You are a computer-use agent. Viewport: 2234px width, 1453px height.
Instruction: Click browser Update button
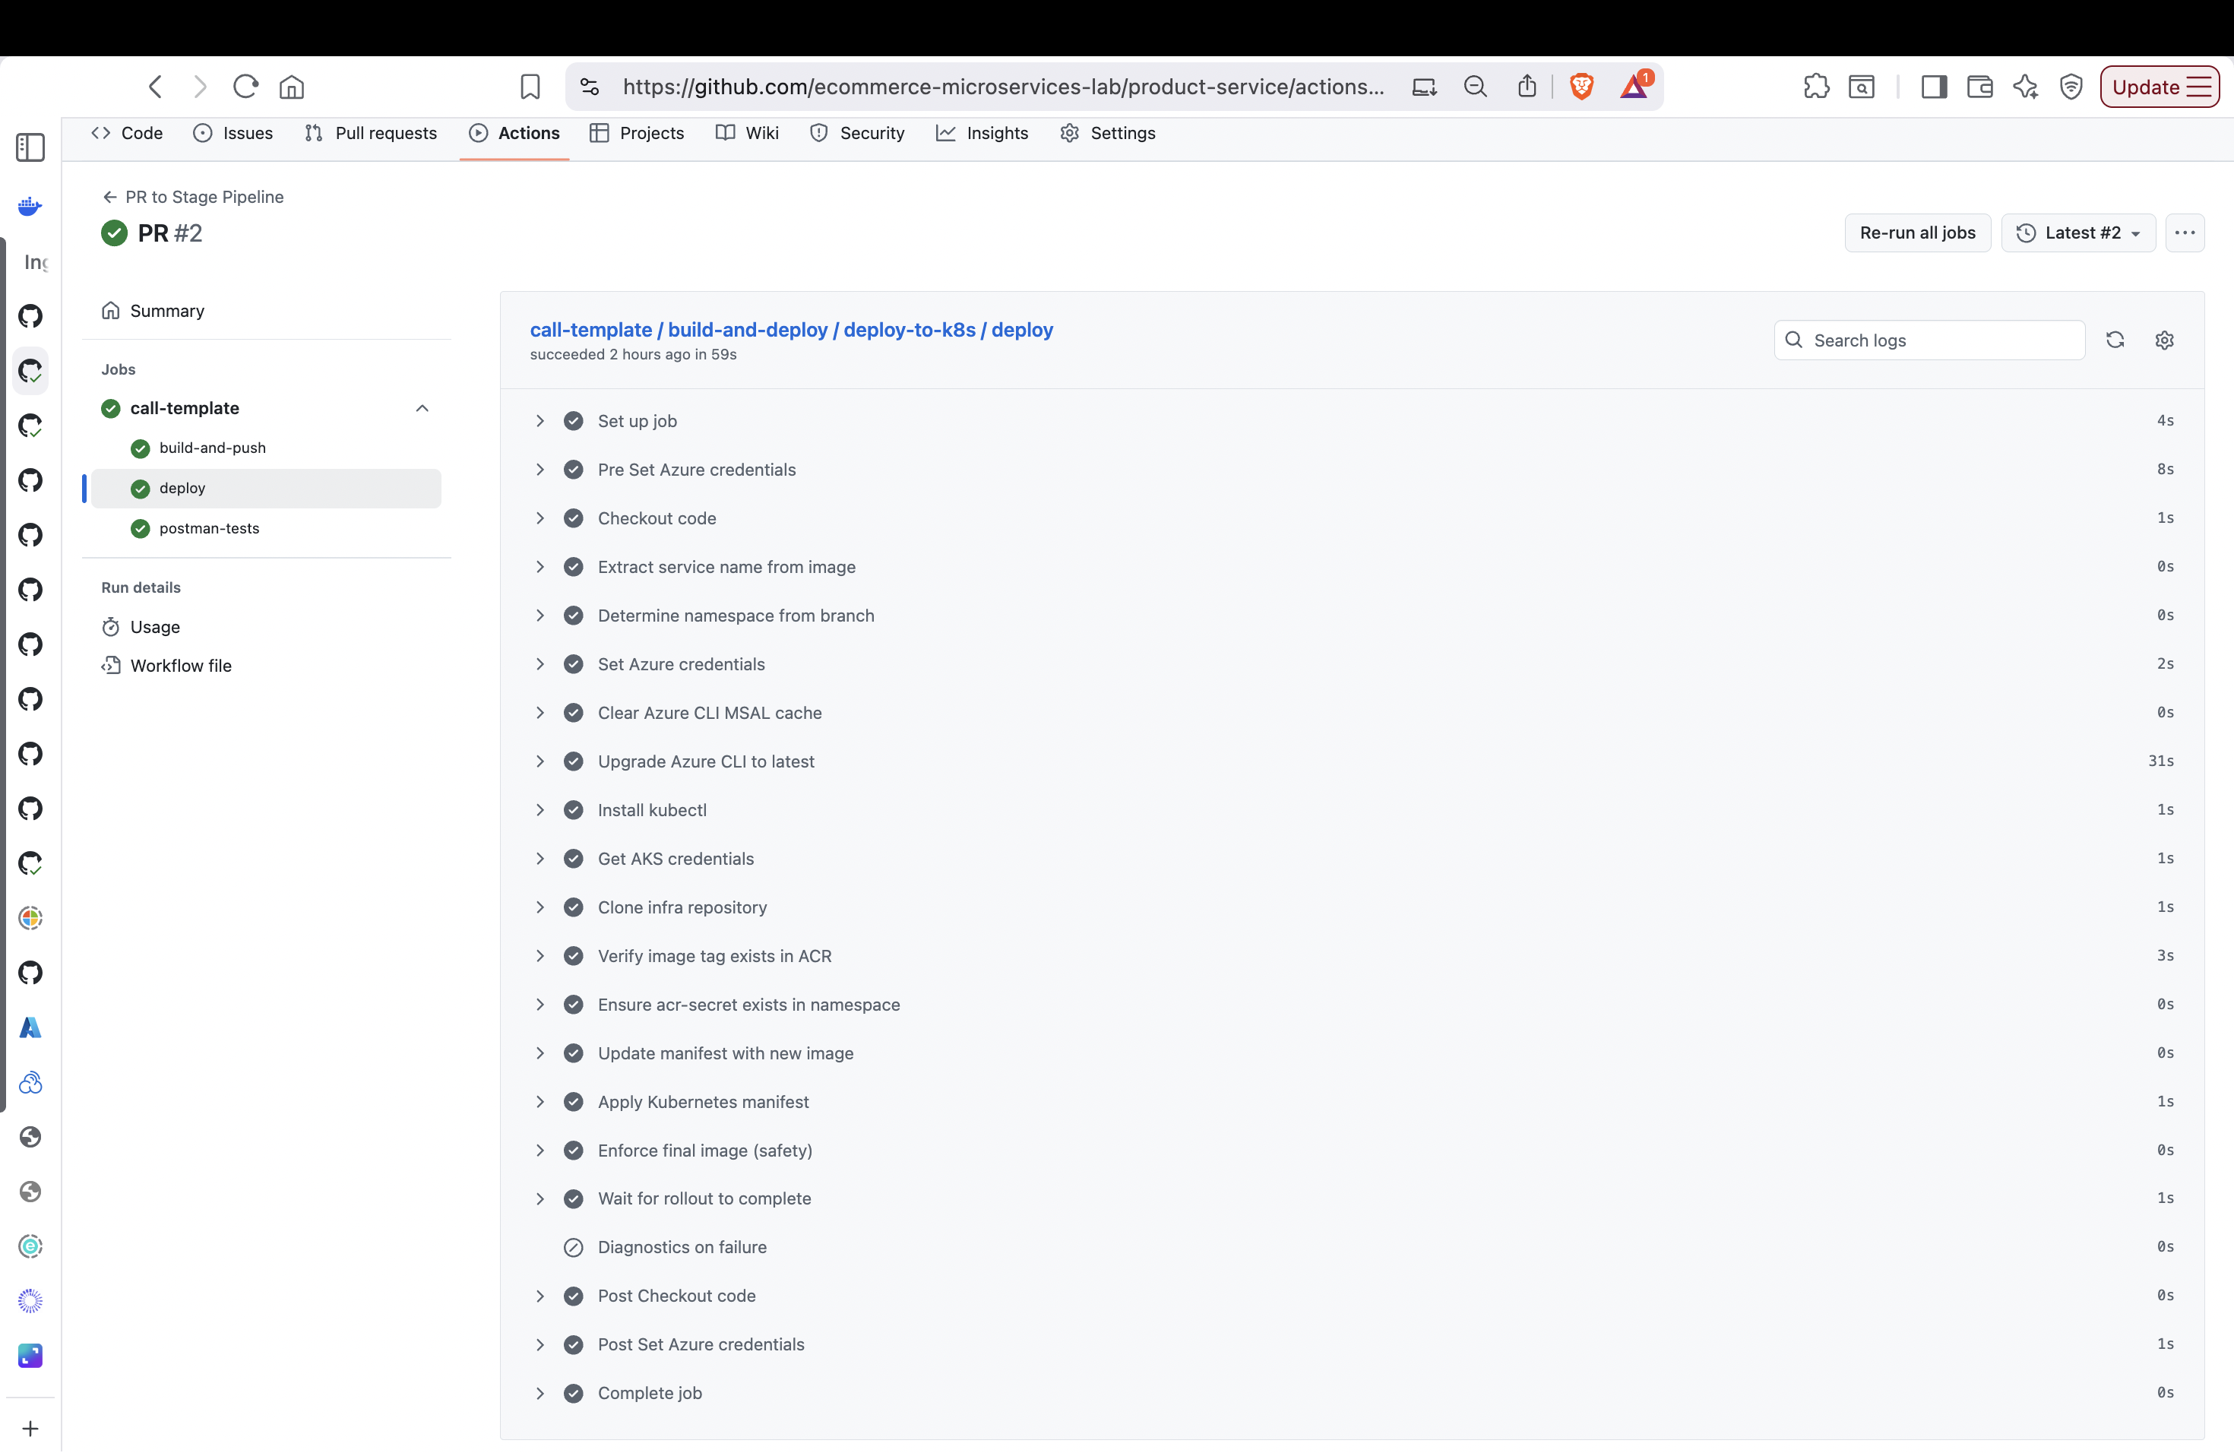tap(2159, 87)
